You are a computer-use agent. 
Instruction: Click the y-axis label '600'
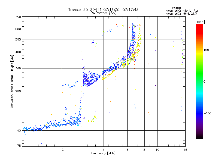(18, 29)
